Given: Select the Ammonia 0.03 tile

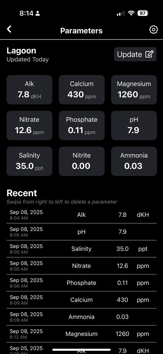Looking at the screenshot, I should coord(134,161).
